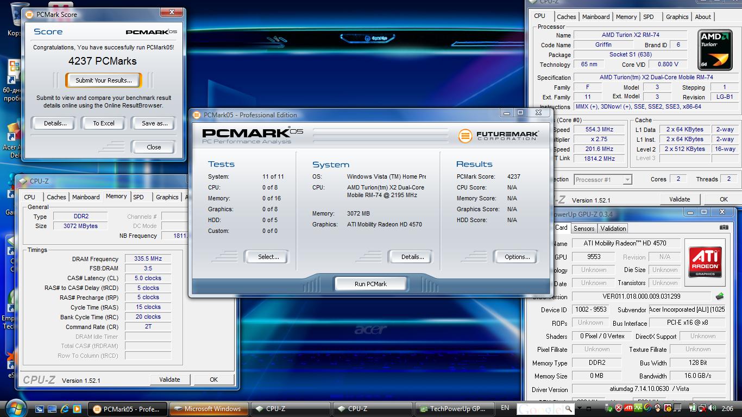Click the Futuremark logo in PCMark05
The width and height of the screenshot is (742, 417).
(498, 136)
